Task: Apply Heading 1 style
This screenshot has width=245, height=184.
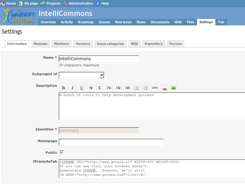Action: click(x=109, y=88)
